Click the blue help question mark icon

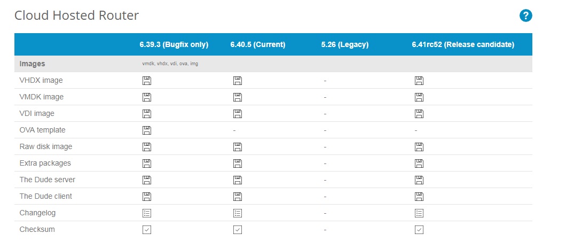(526, 15)
